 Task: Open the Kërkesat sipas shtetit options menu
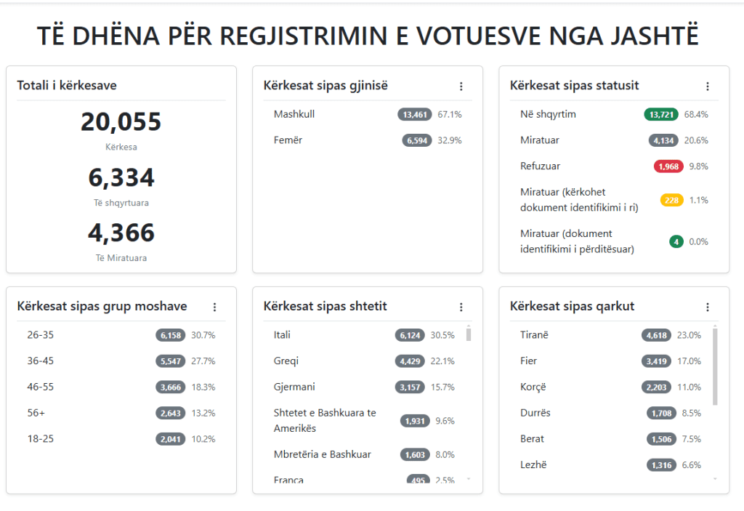click(x=461, y=307)
